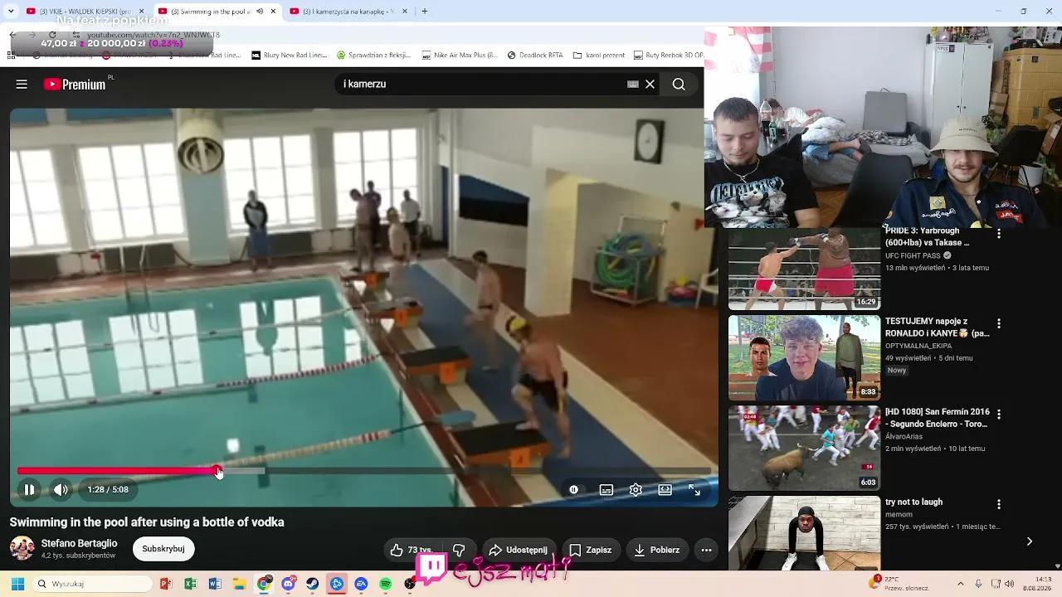Click the Wyszukaj taskbar search box
The width and height of the screenshot is (1062, 597).
click(x=93, y=584)
